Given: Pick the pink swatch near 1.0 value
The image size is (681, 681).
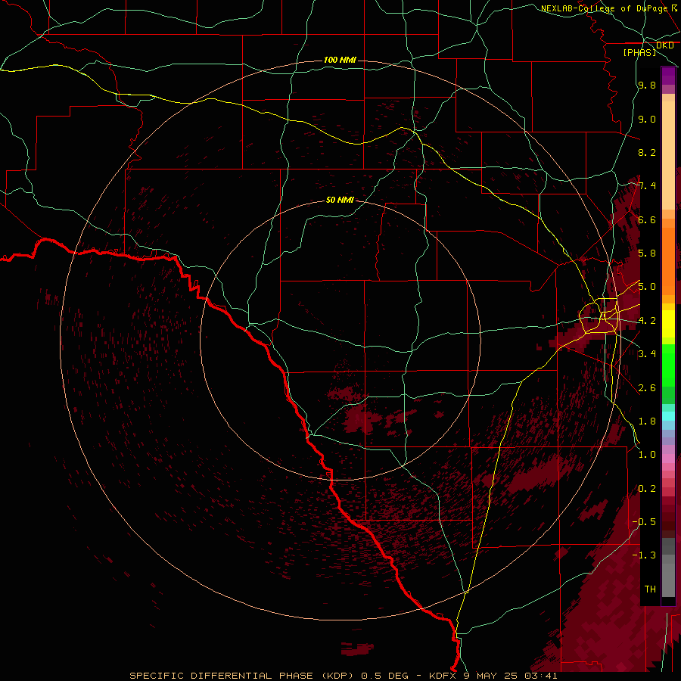Looking at the screenshot, I should 668,458.
